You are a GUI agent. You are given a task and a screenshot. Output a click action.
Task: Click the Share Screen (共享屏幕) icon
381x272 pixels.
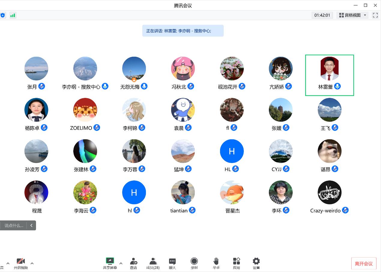(x=110, y=261)
